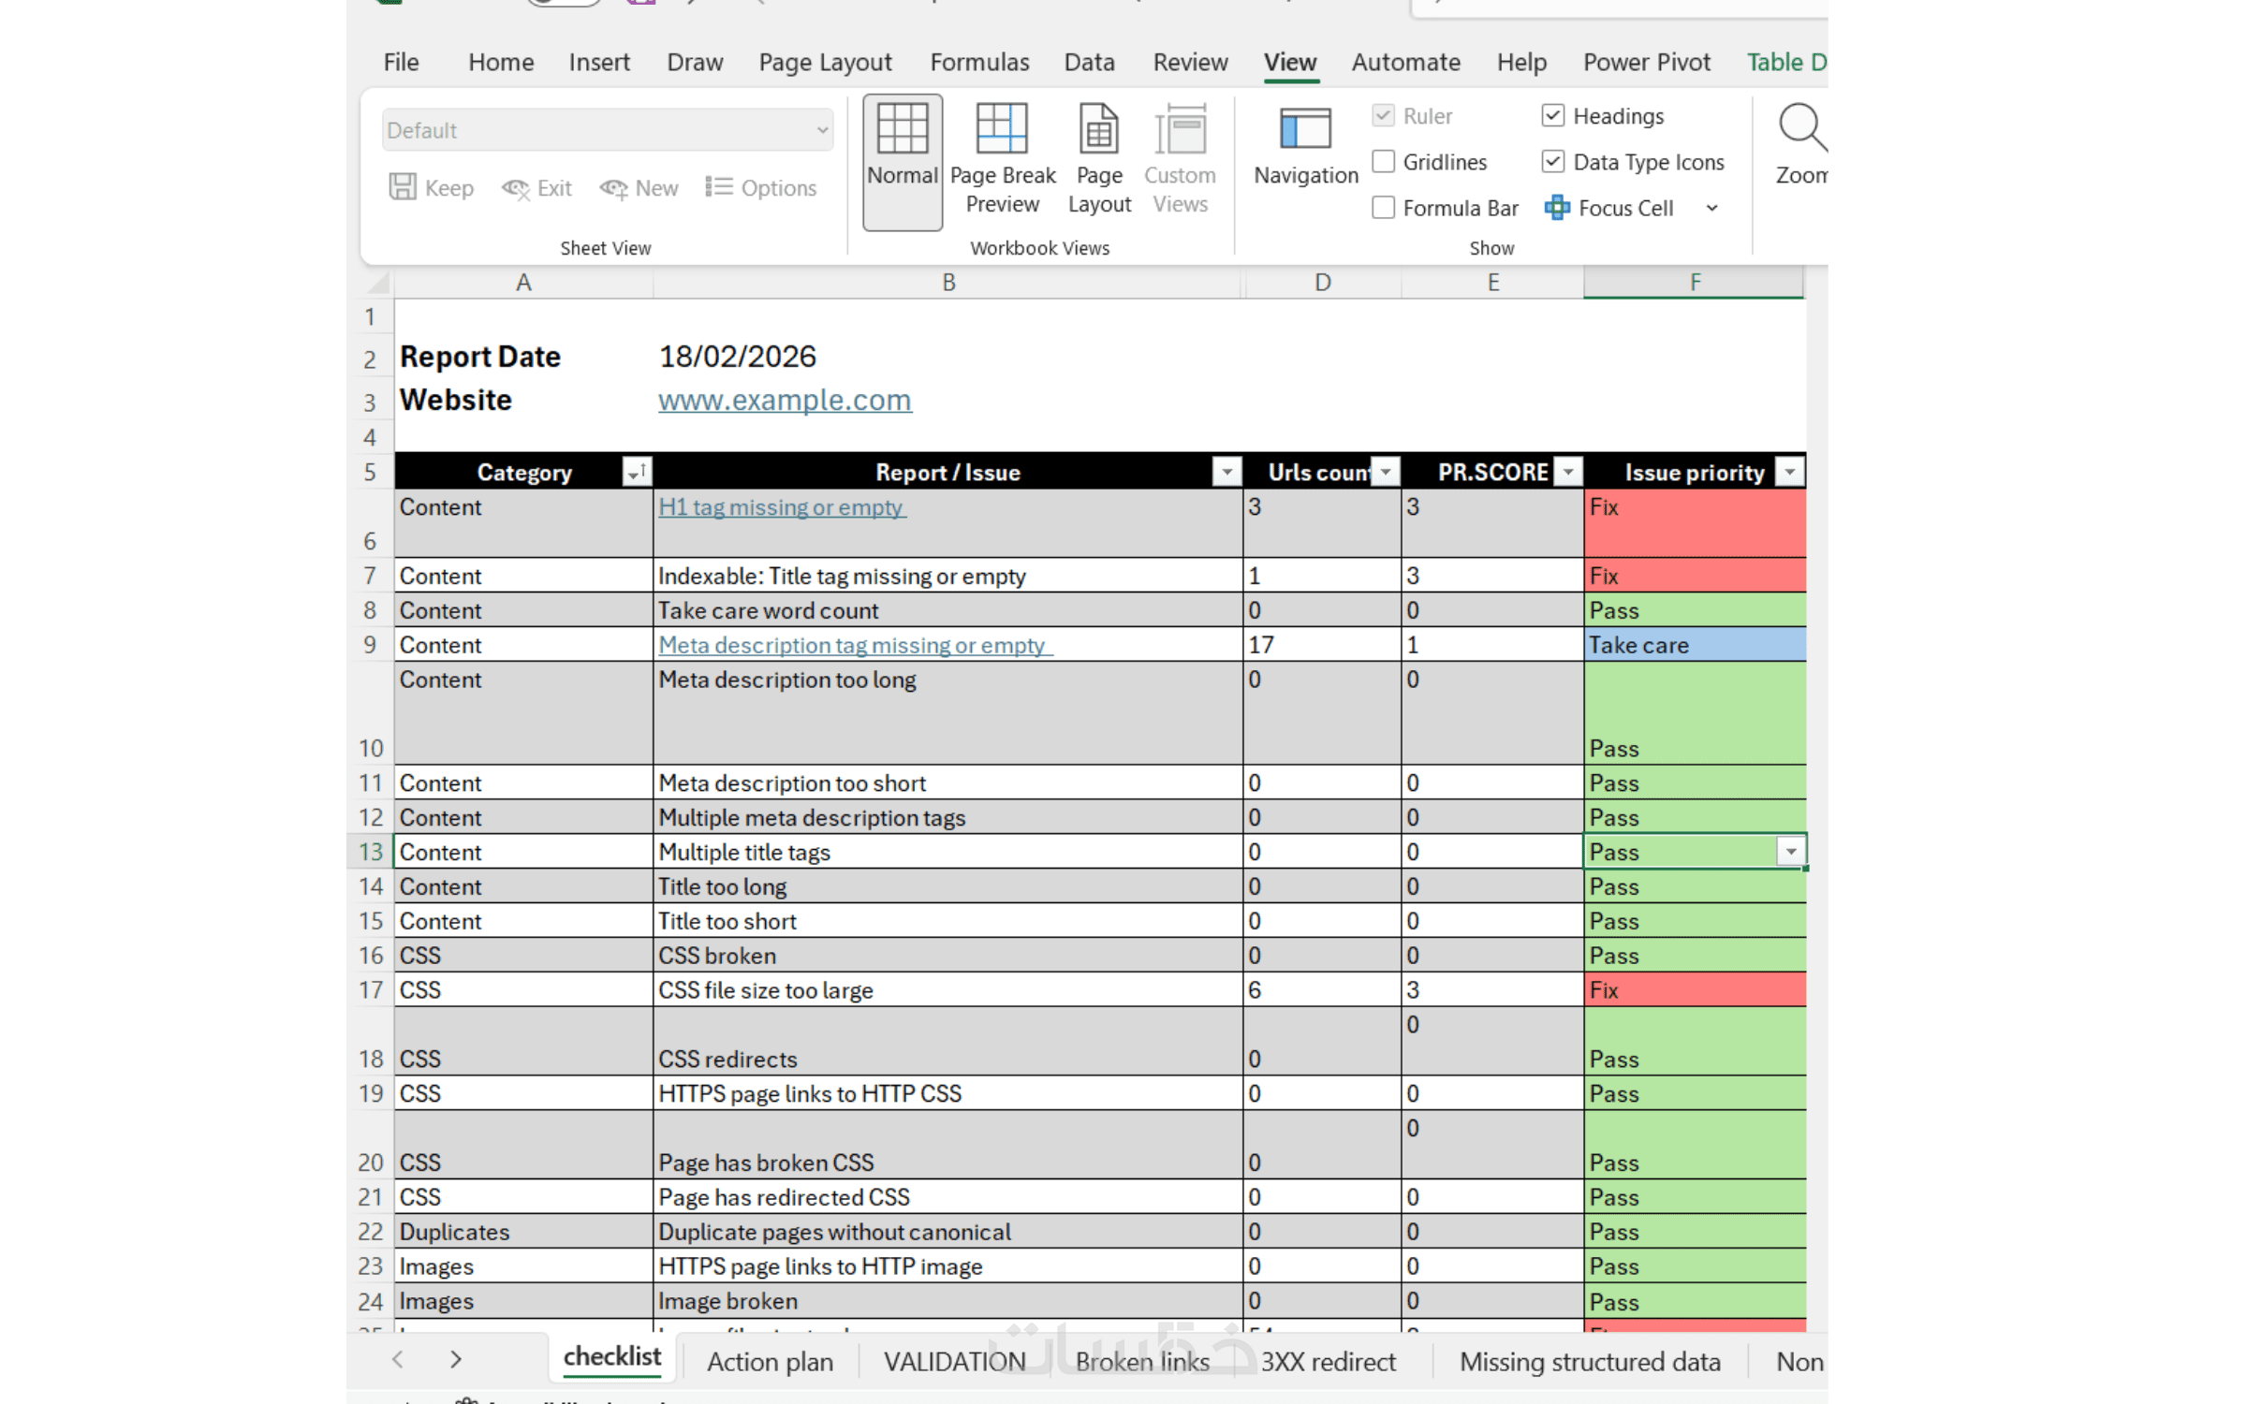
Task: Enable the Formula Bar checkbox
Action: (x=1383, y=208)
